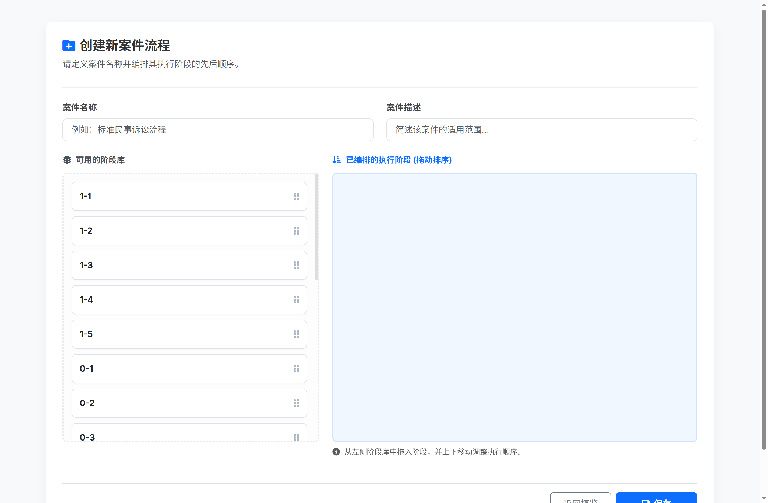
Task: Click the drag handle icon on stage 1-3
Action: (x=297, y=265)
